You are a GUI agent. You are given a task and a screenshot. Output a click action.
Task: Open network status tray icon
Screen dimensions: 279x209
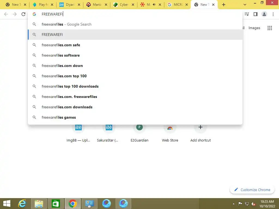click(x=247, y=204)
